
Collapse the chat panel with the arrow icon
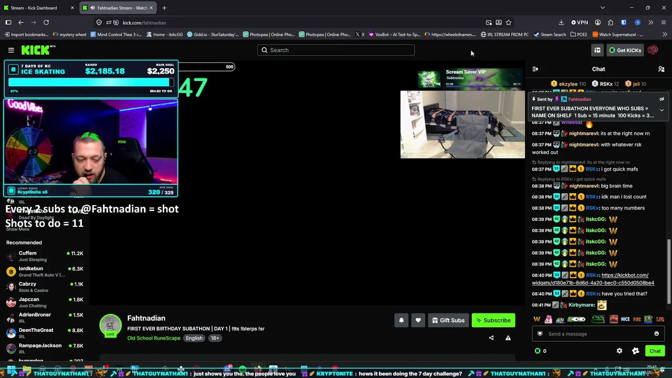click(535, 69)
